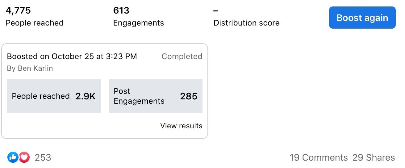Click the People reached label under 4,775
405x168 pixels.
point(35,23)
